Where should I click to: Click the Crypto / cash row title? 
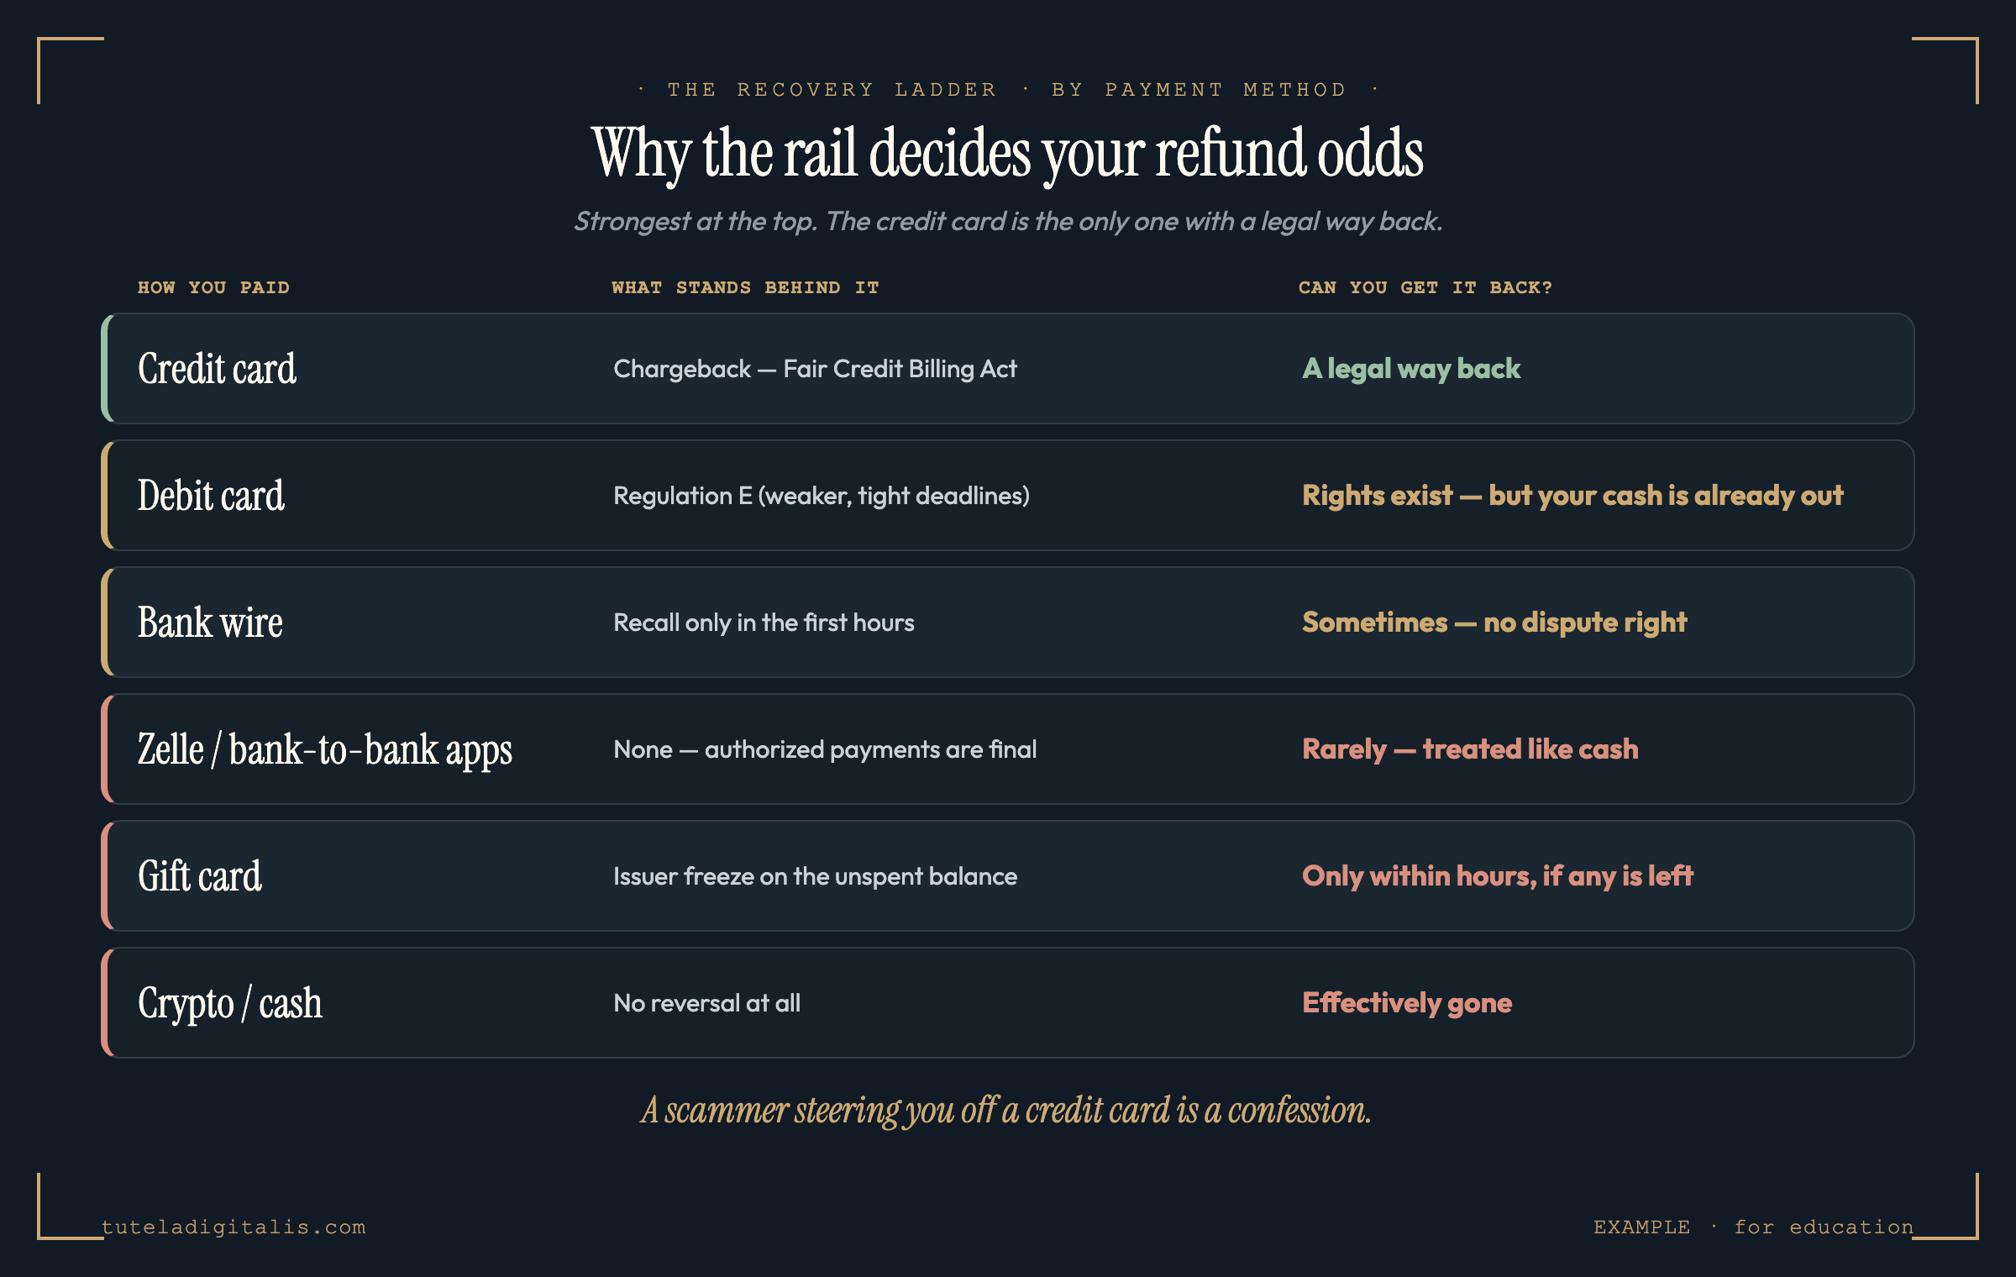click(x=230, y=1004)
